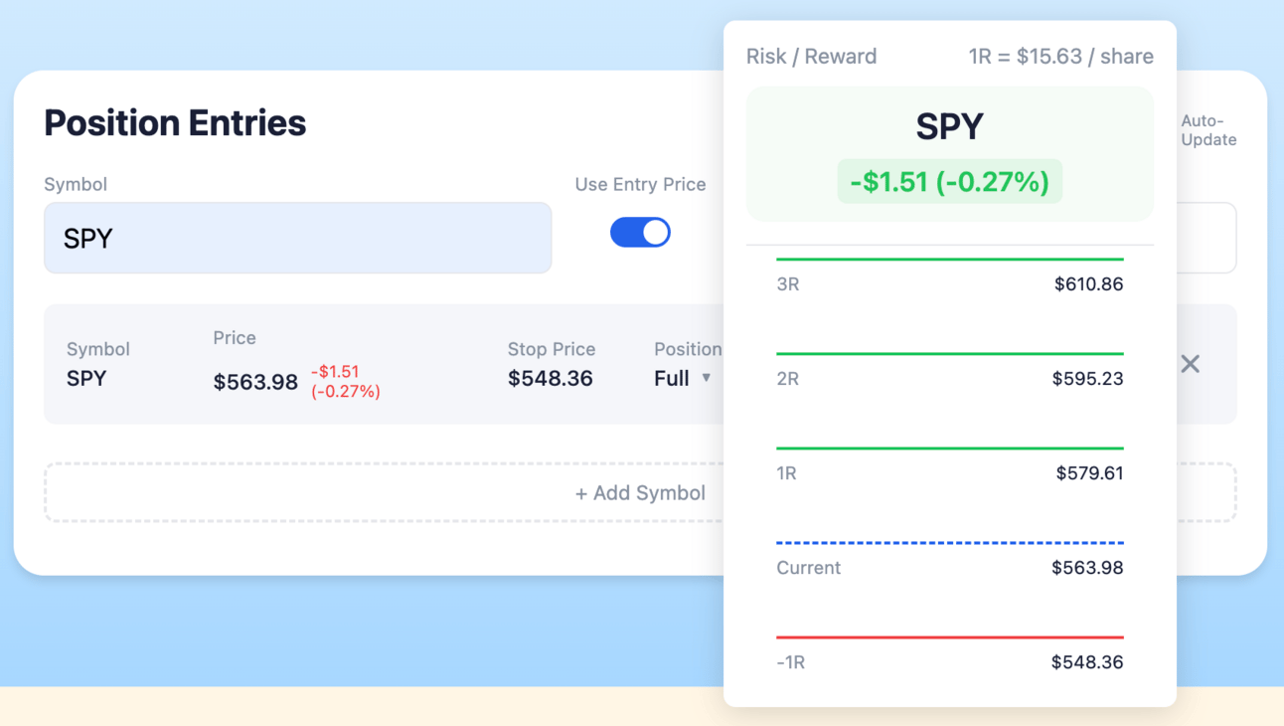Click the Price value $563.98 in row
This screenshot has height=726, width=1284.
tap(255, 382)
